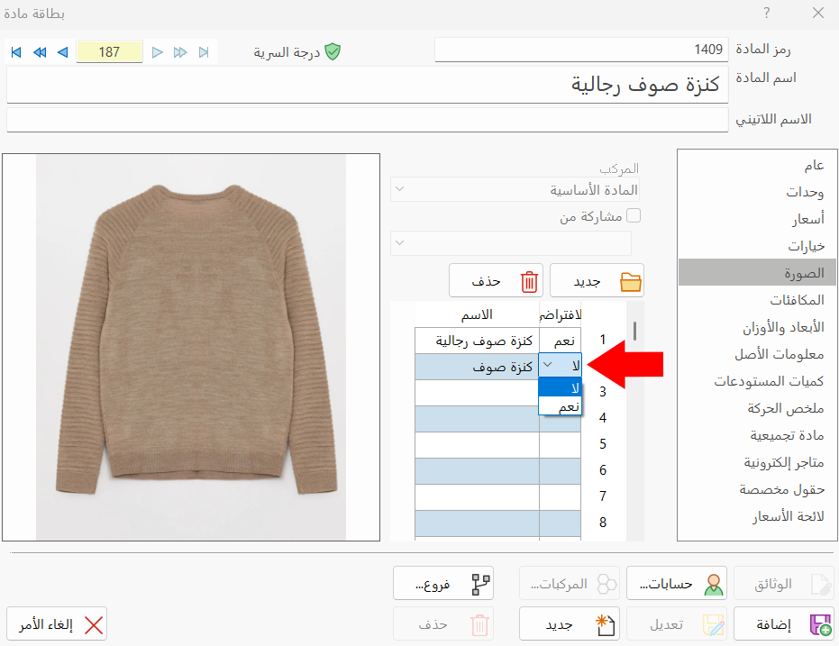Screen dimensions: 839x646
Task: Open the لائحة الأسعار section
Action: click(757, 516)
